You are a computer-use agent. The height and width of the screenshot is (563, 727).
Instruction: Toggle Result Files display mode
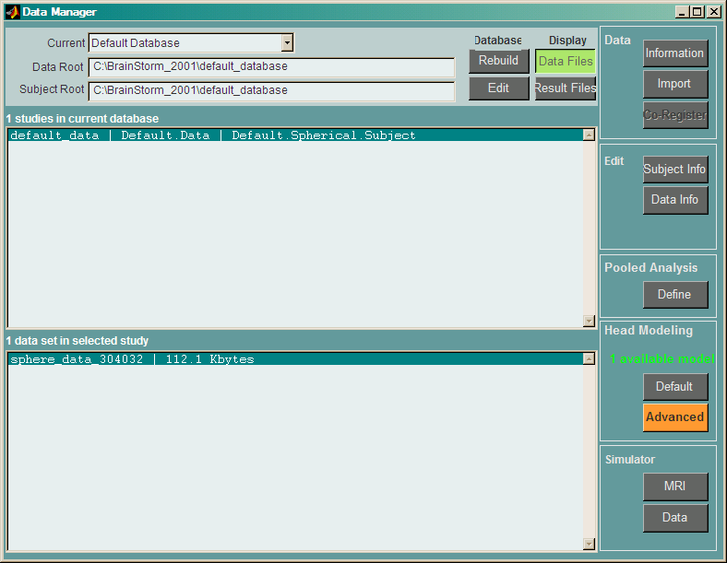tap(565, 88)
